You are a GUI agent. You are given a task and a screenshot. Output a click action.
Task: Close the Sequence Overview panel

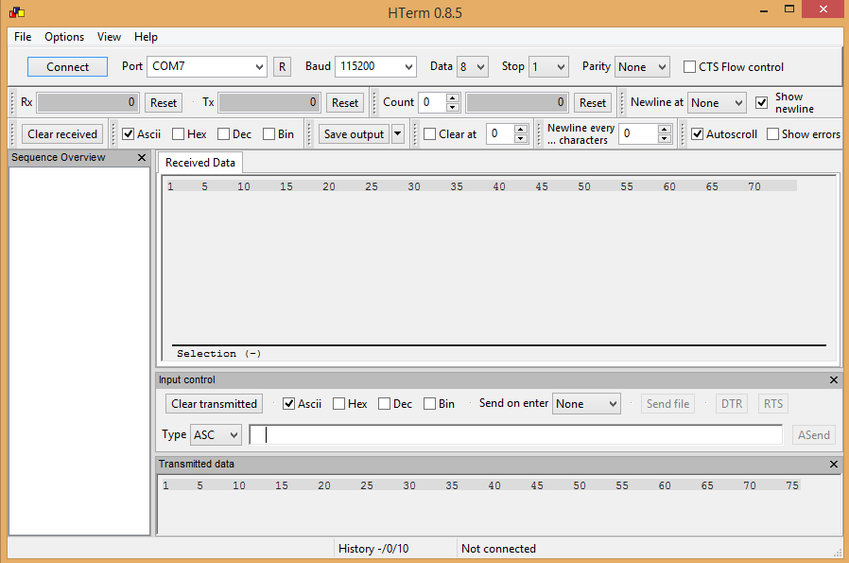click(142, 157)
